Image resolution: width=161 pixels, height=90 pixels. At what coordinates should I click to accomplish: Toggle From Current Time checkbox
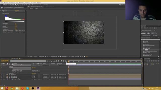pos(142,35)
